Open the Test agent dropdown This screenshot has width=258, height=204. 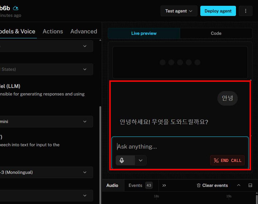point(179,11)
